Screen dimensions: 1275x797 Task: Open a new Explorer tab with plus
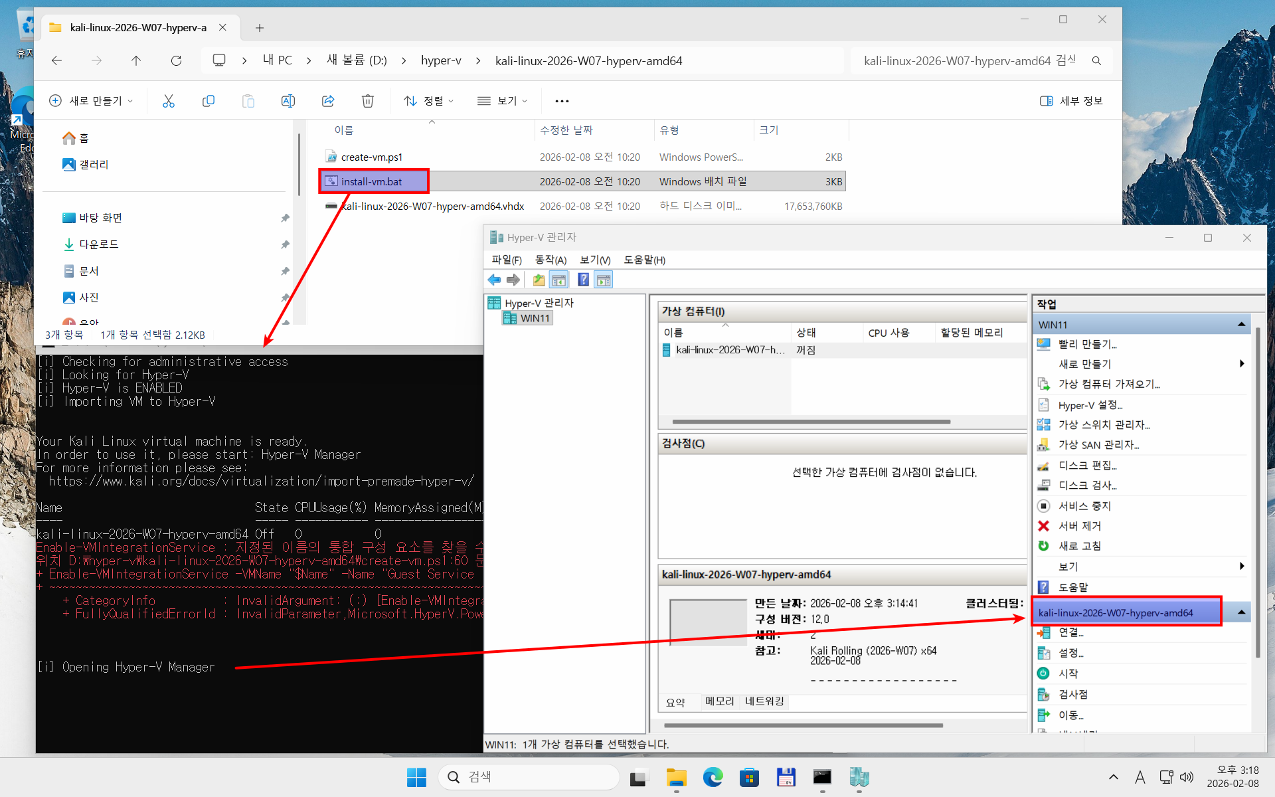(260, 27)
